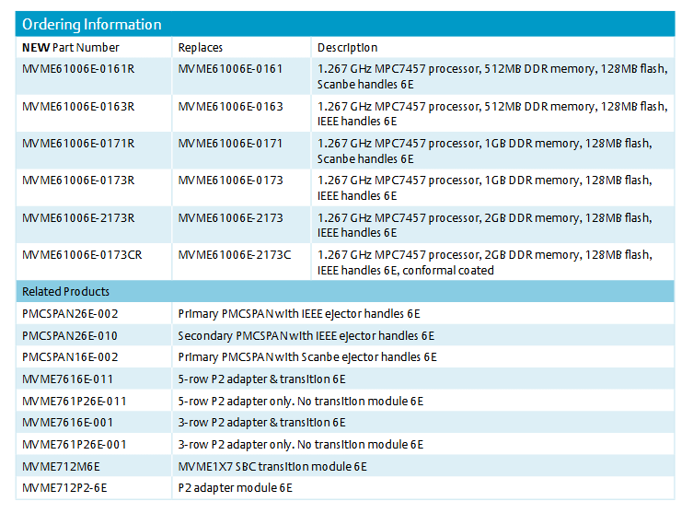The height and width of the screenshot is (513, 693).
Task: Select the Replaces column header
Action: coord(201,47)
